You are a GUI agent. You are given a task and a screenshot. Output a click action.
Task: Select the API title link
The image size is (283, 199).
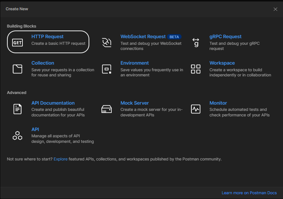(x=35, y=129)
